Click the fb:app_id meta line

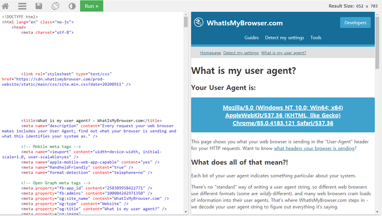point(87,188)
